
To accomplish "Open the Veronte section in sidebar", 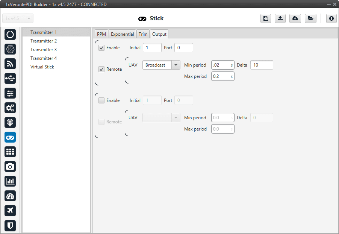I will click(x=10, y=34).
